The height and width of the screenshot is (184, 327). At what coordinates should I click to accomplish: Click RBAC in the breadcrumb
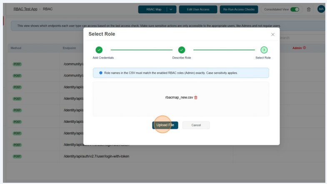tap(47, 9)
